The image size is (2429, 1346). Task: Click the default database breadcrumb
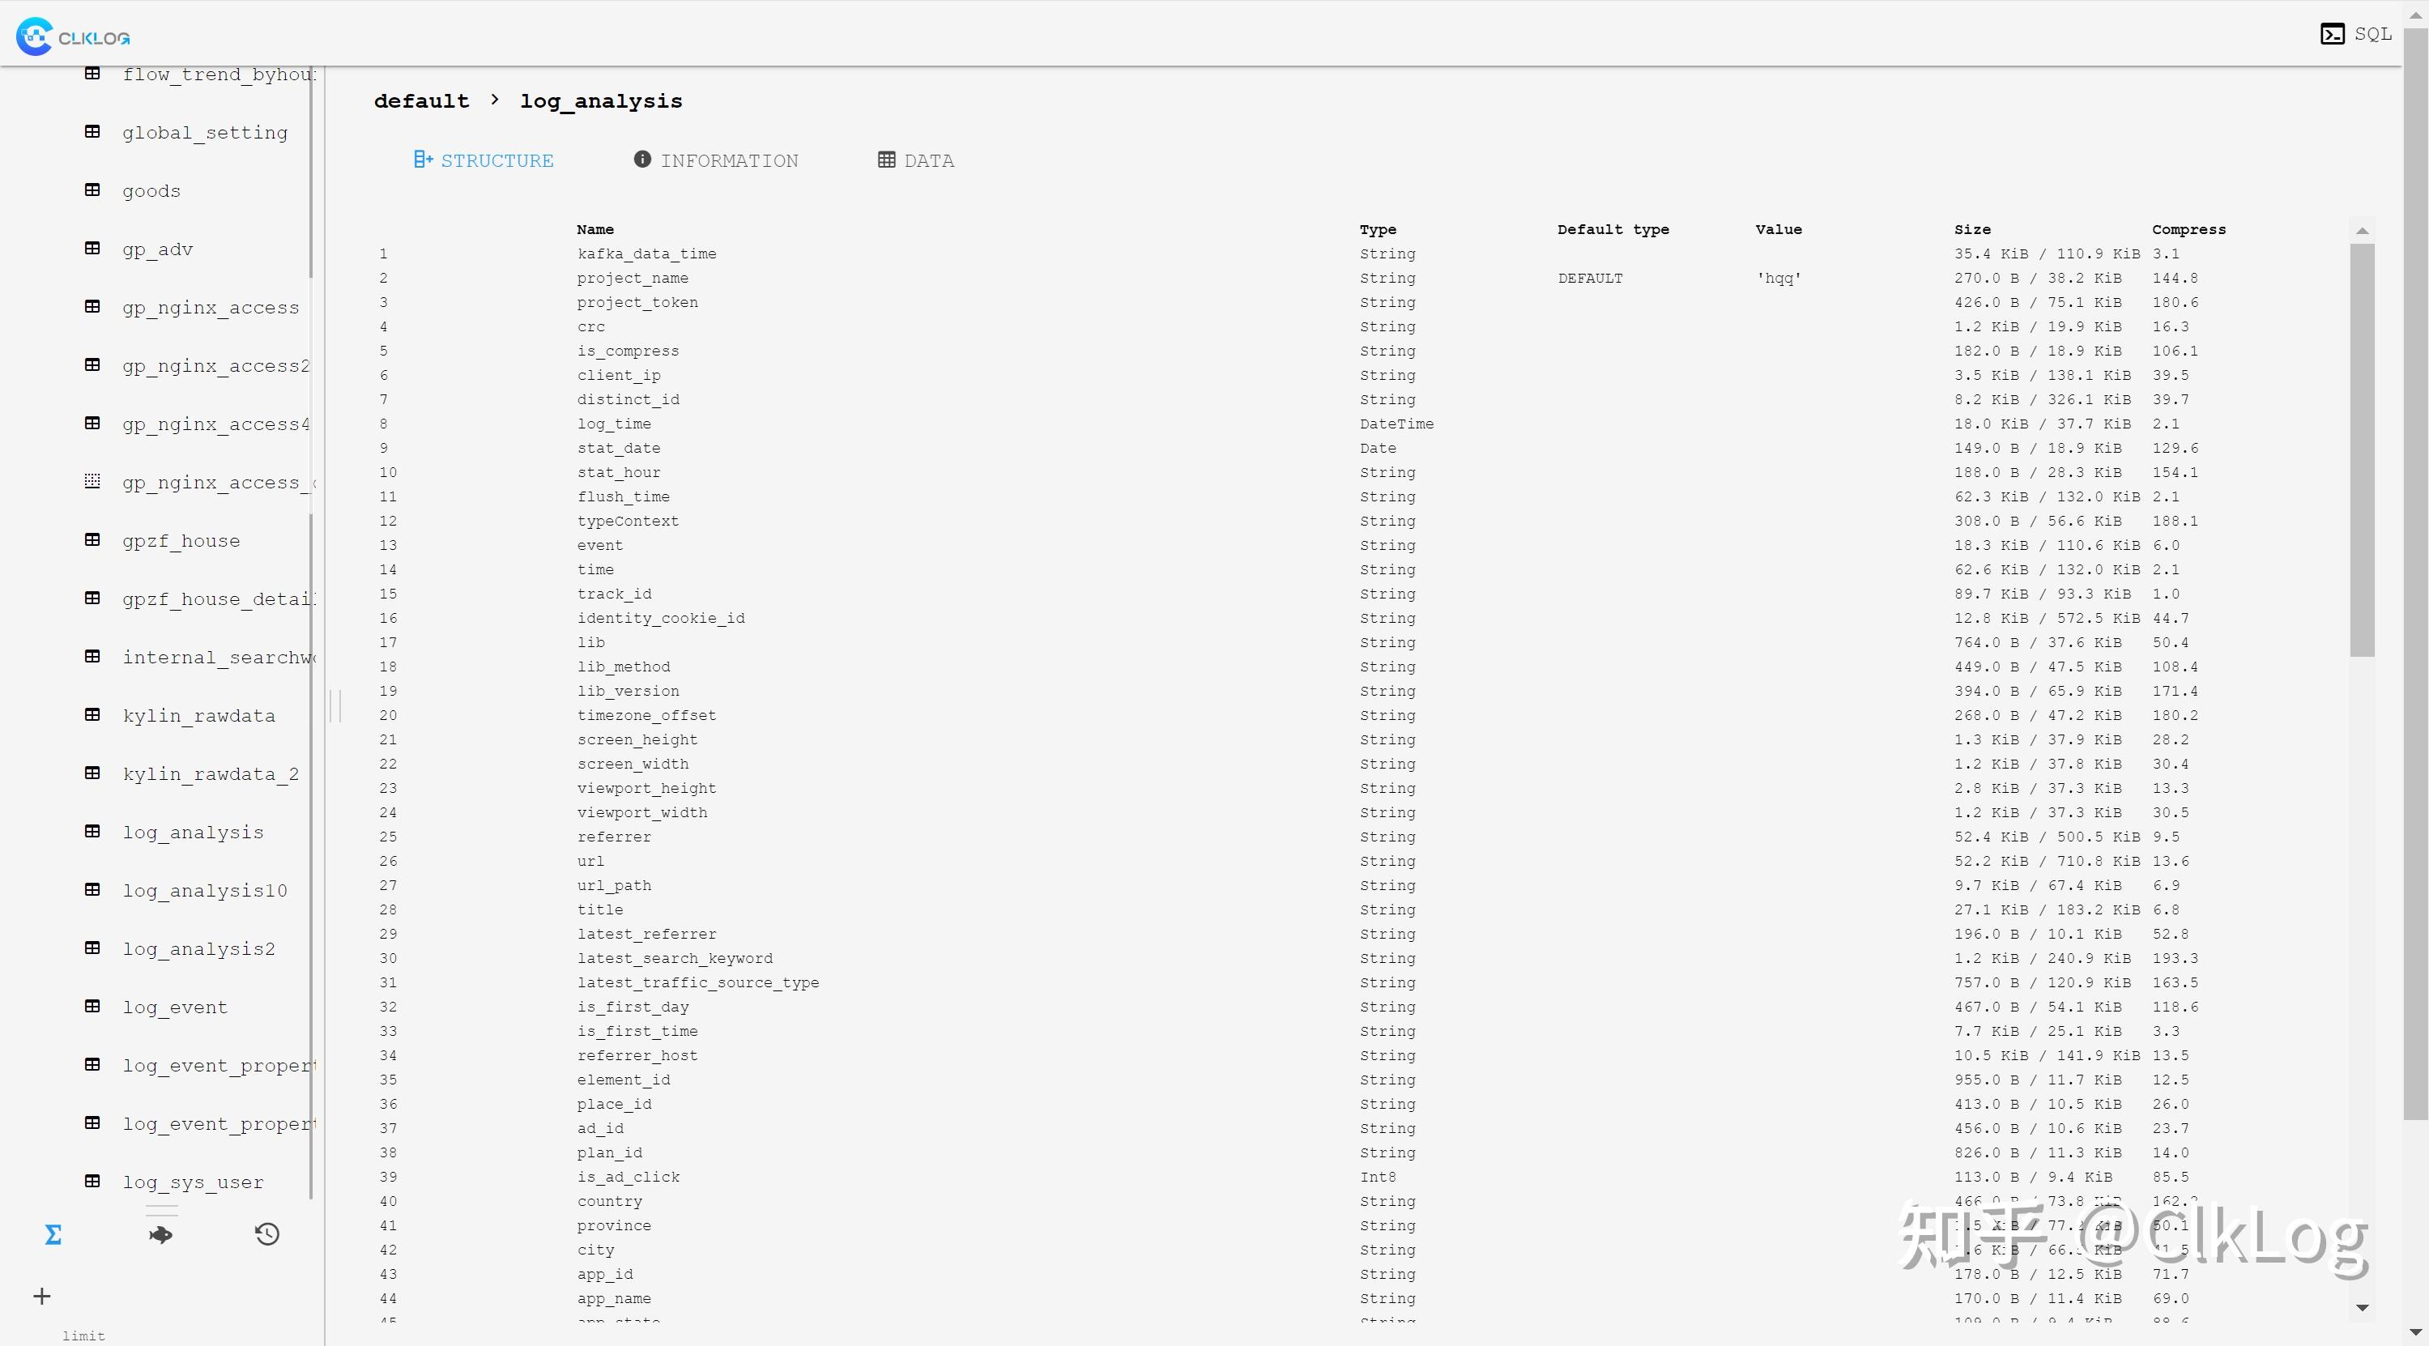click(x=420, y=101)
